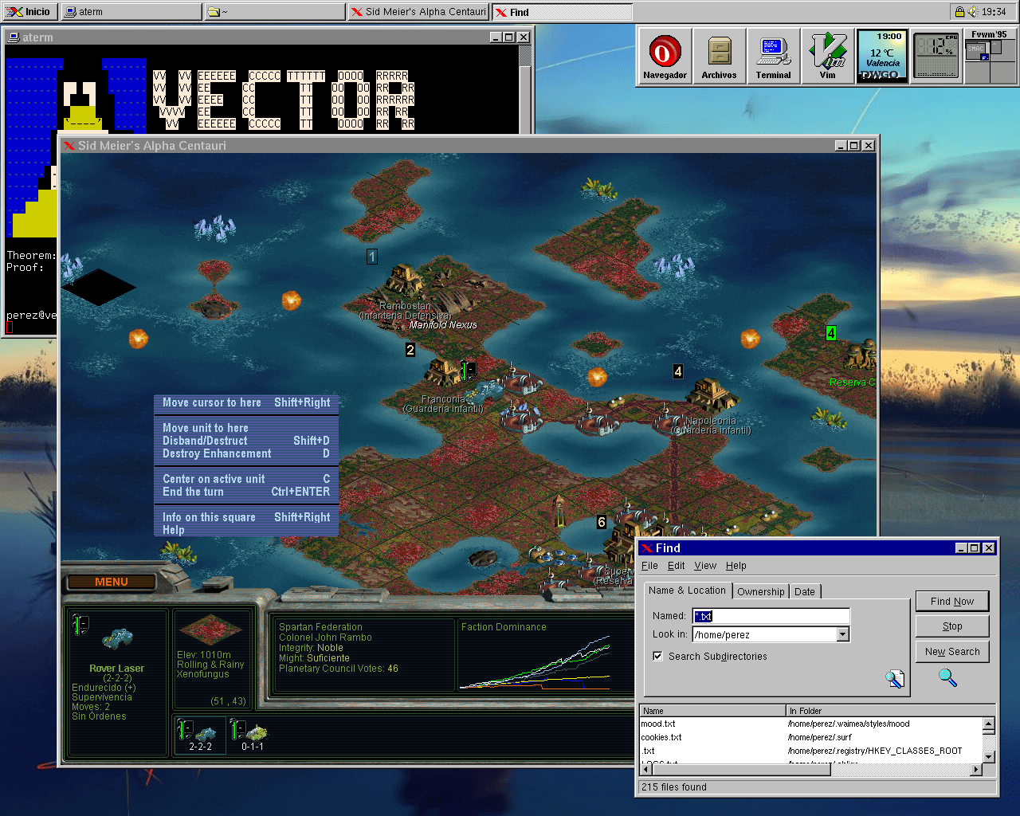This screenshot has width=1020, height=816.
Task: Select the Name & Location tab
Action: (x=687, y=590)
